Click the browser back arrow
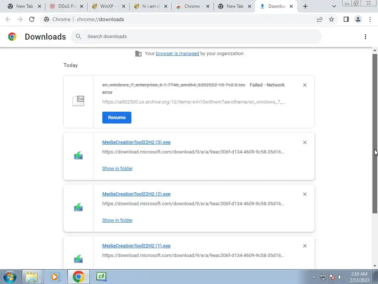Screen dimensions: 378x284 (x=8, y=19)
